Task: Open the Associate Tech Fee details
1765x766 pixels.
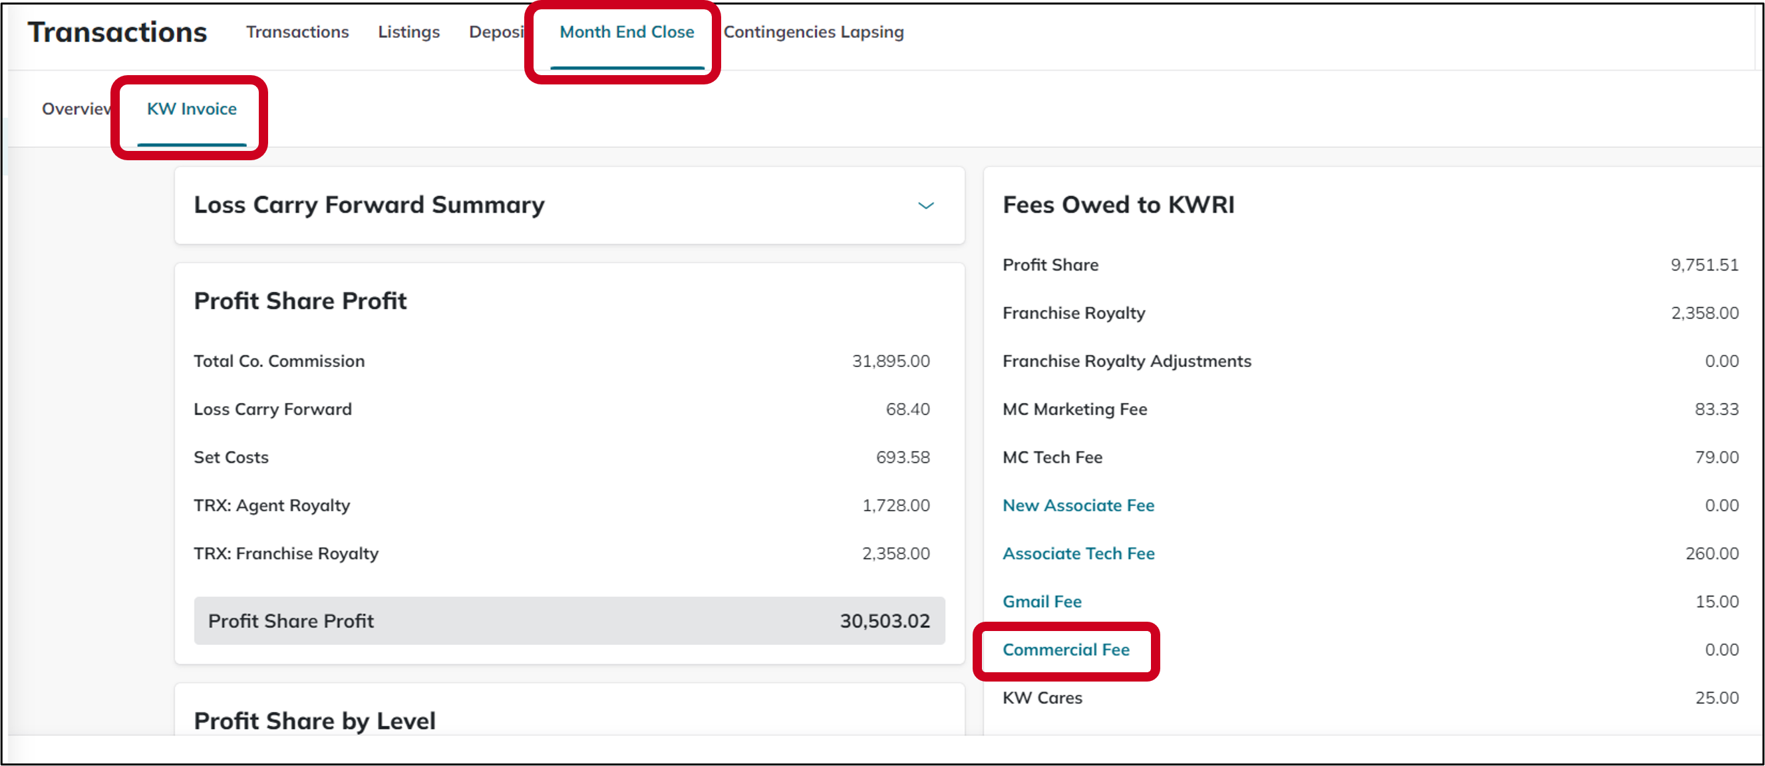Action: [1078, 553]
